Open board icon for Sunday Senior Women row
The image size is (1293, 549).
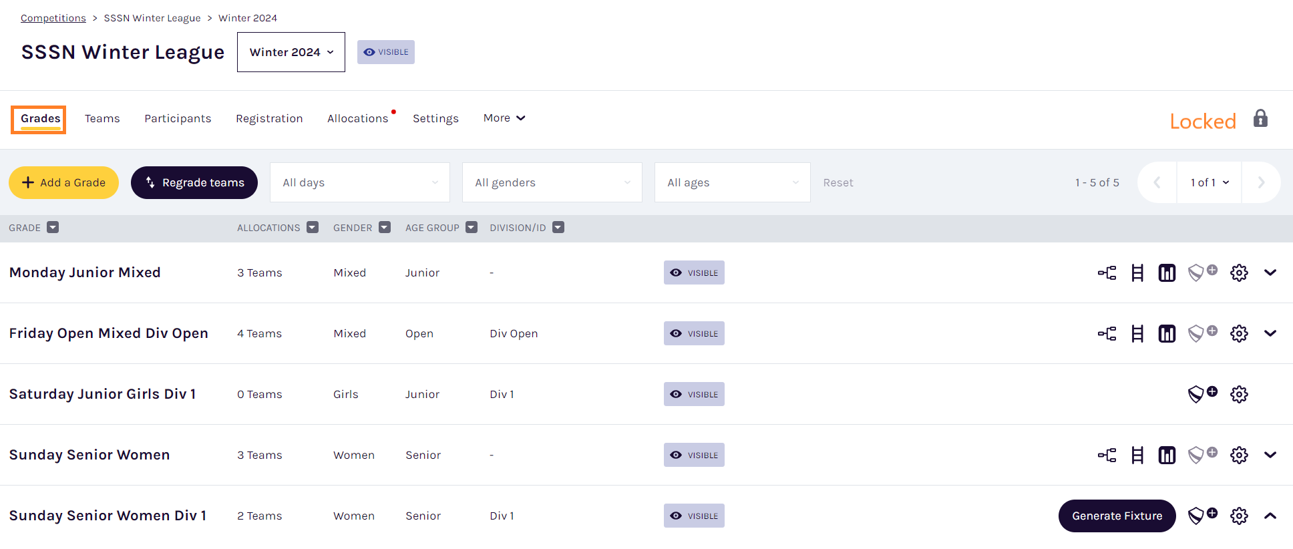[1167, 455]
